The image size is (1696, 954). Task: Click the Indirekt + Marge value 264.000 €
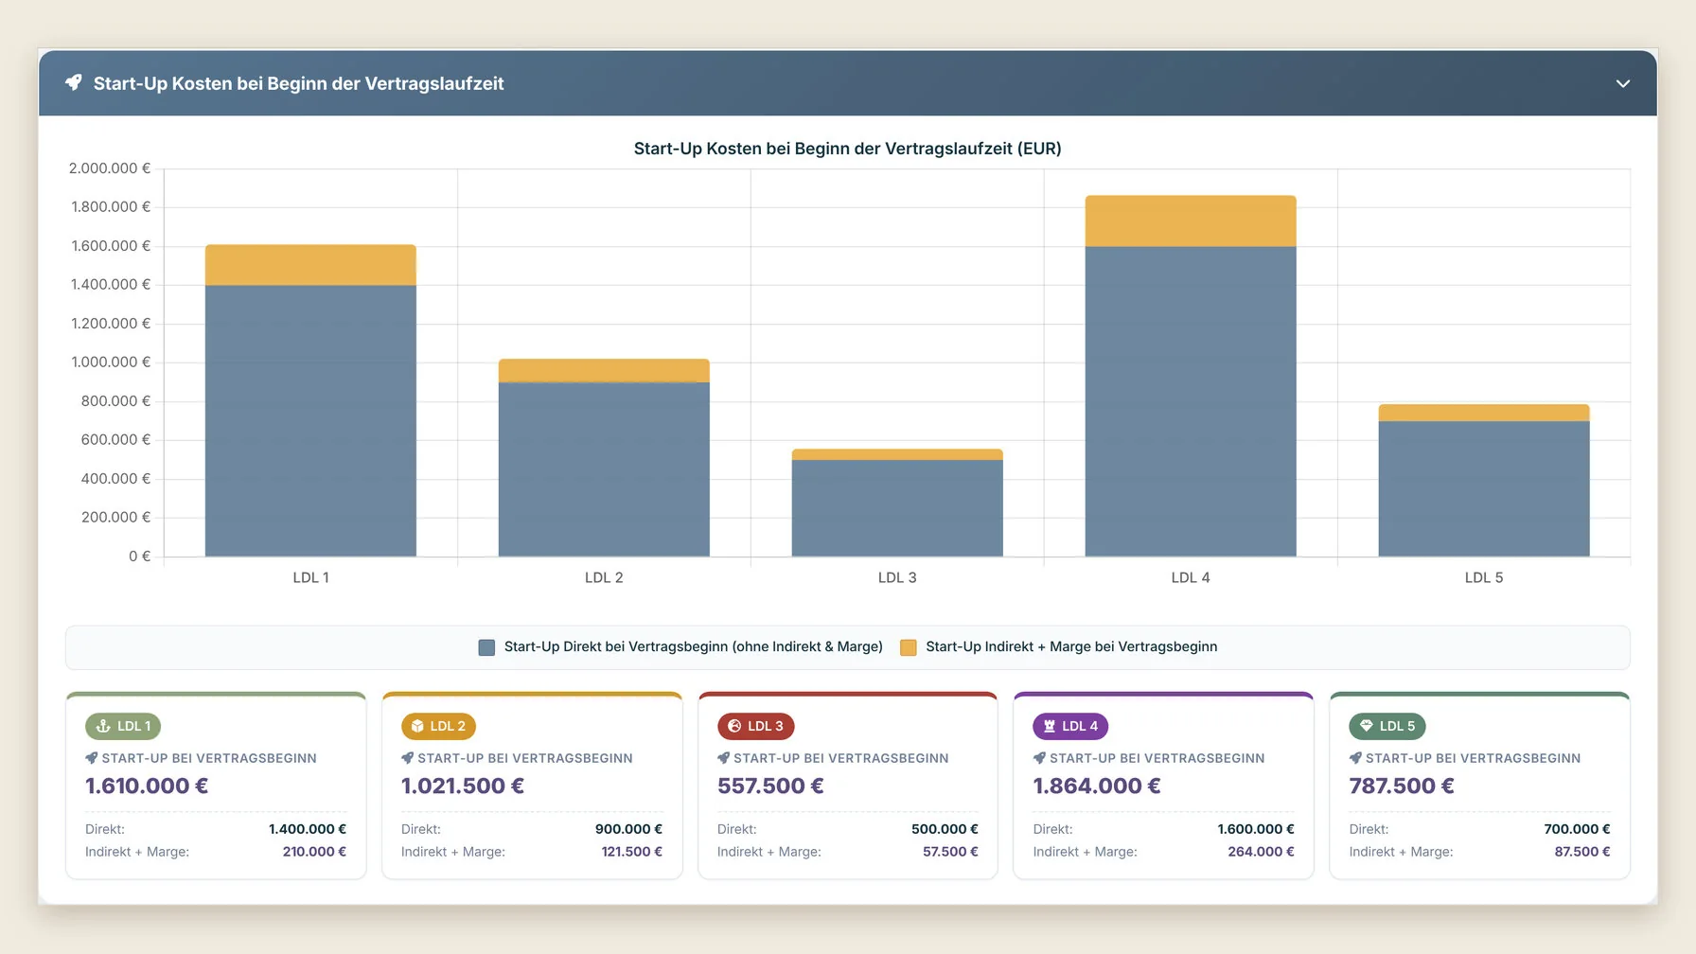point(1261,852)
